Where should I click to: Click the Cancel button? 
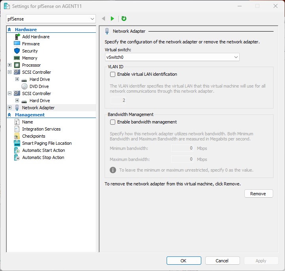(222, 261)
